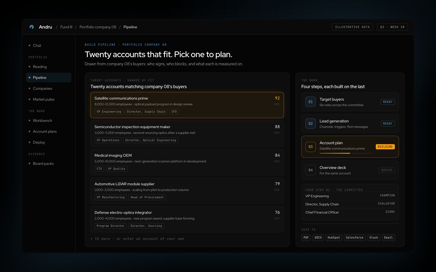The image size is (436, 272).
Task: Ship to Salesforce
Action: click(x=355, y=238)
